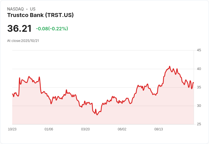
Task: Select the 01/06 date axis label
Action: coord(49,129)
